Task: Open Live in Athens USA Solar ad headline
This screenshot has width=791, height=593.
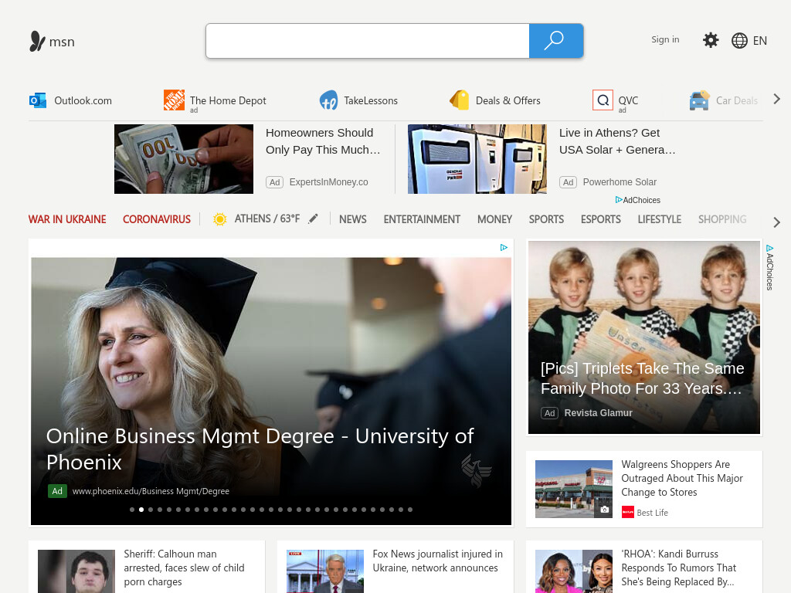Action: point(617,141)
